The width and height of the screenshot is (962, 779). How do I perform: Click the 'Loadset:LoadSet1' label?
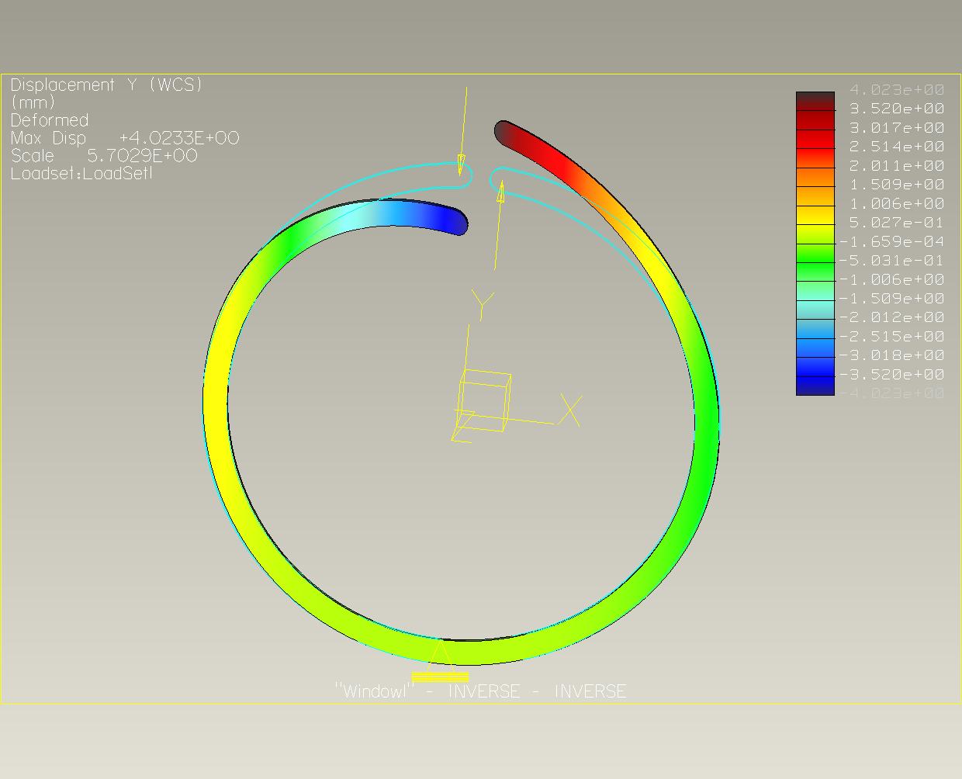click(81, 174)
